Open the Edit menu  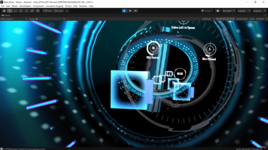pyautogui.click(x=8, y=6)
